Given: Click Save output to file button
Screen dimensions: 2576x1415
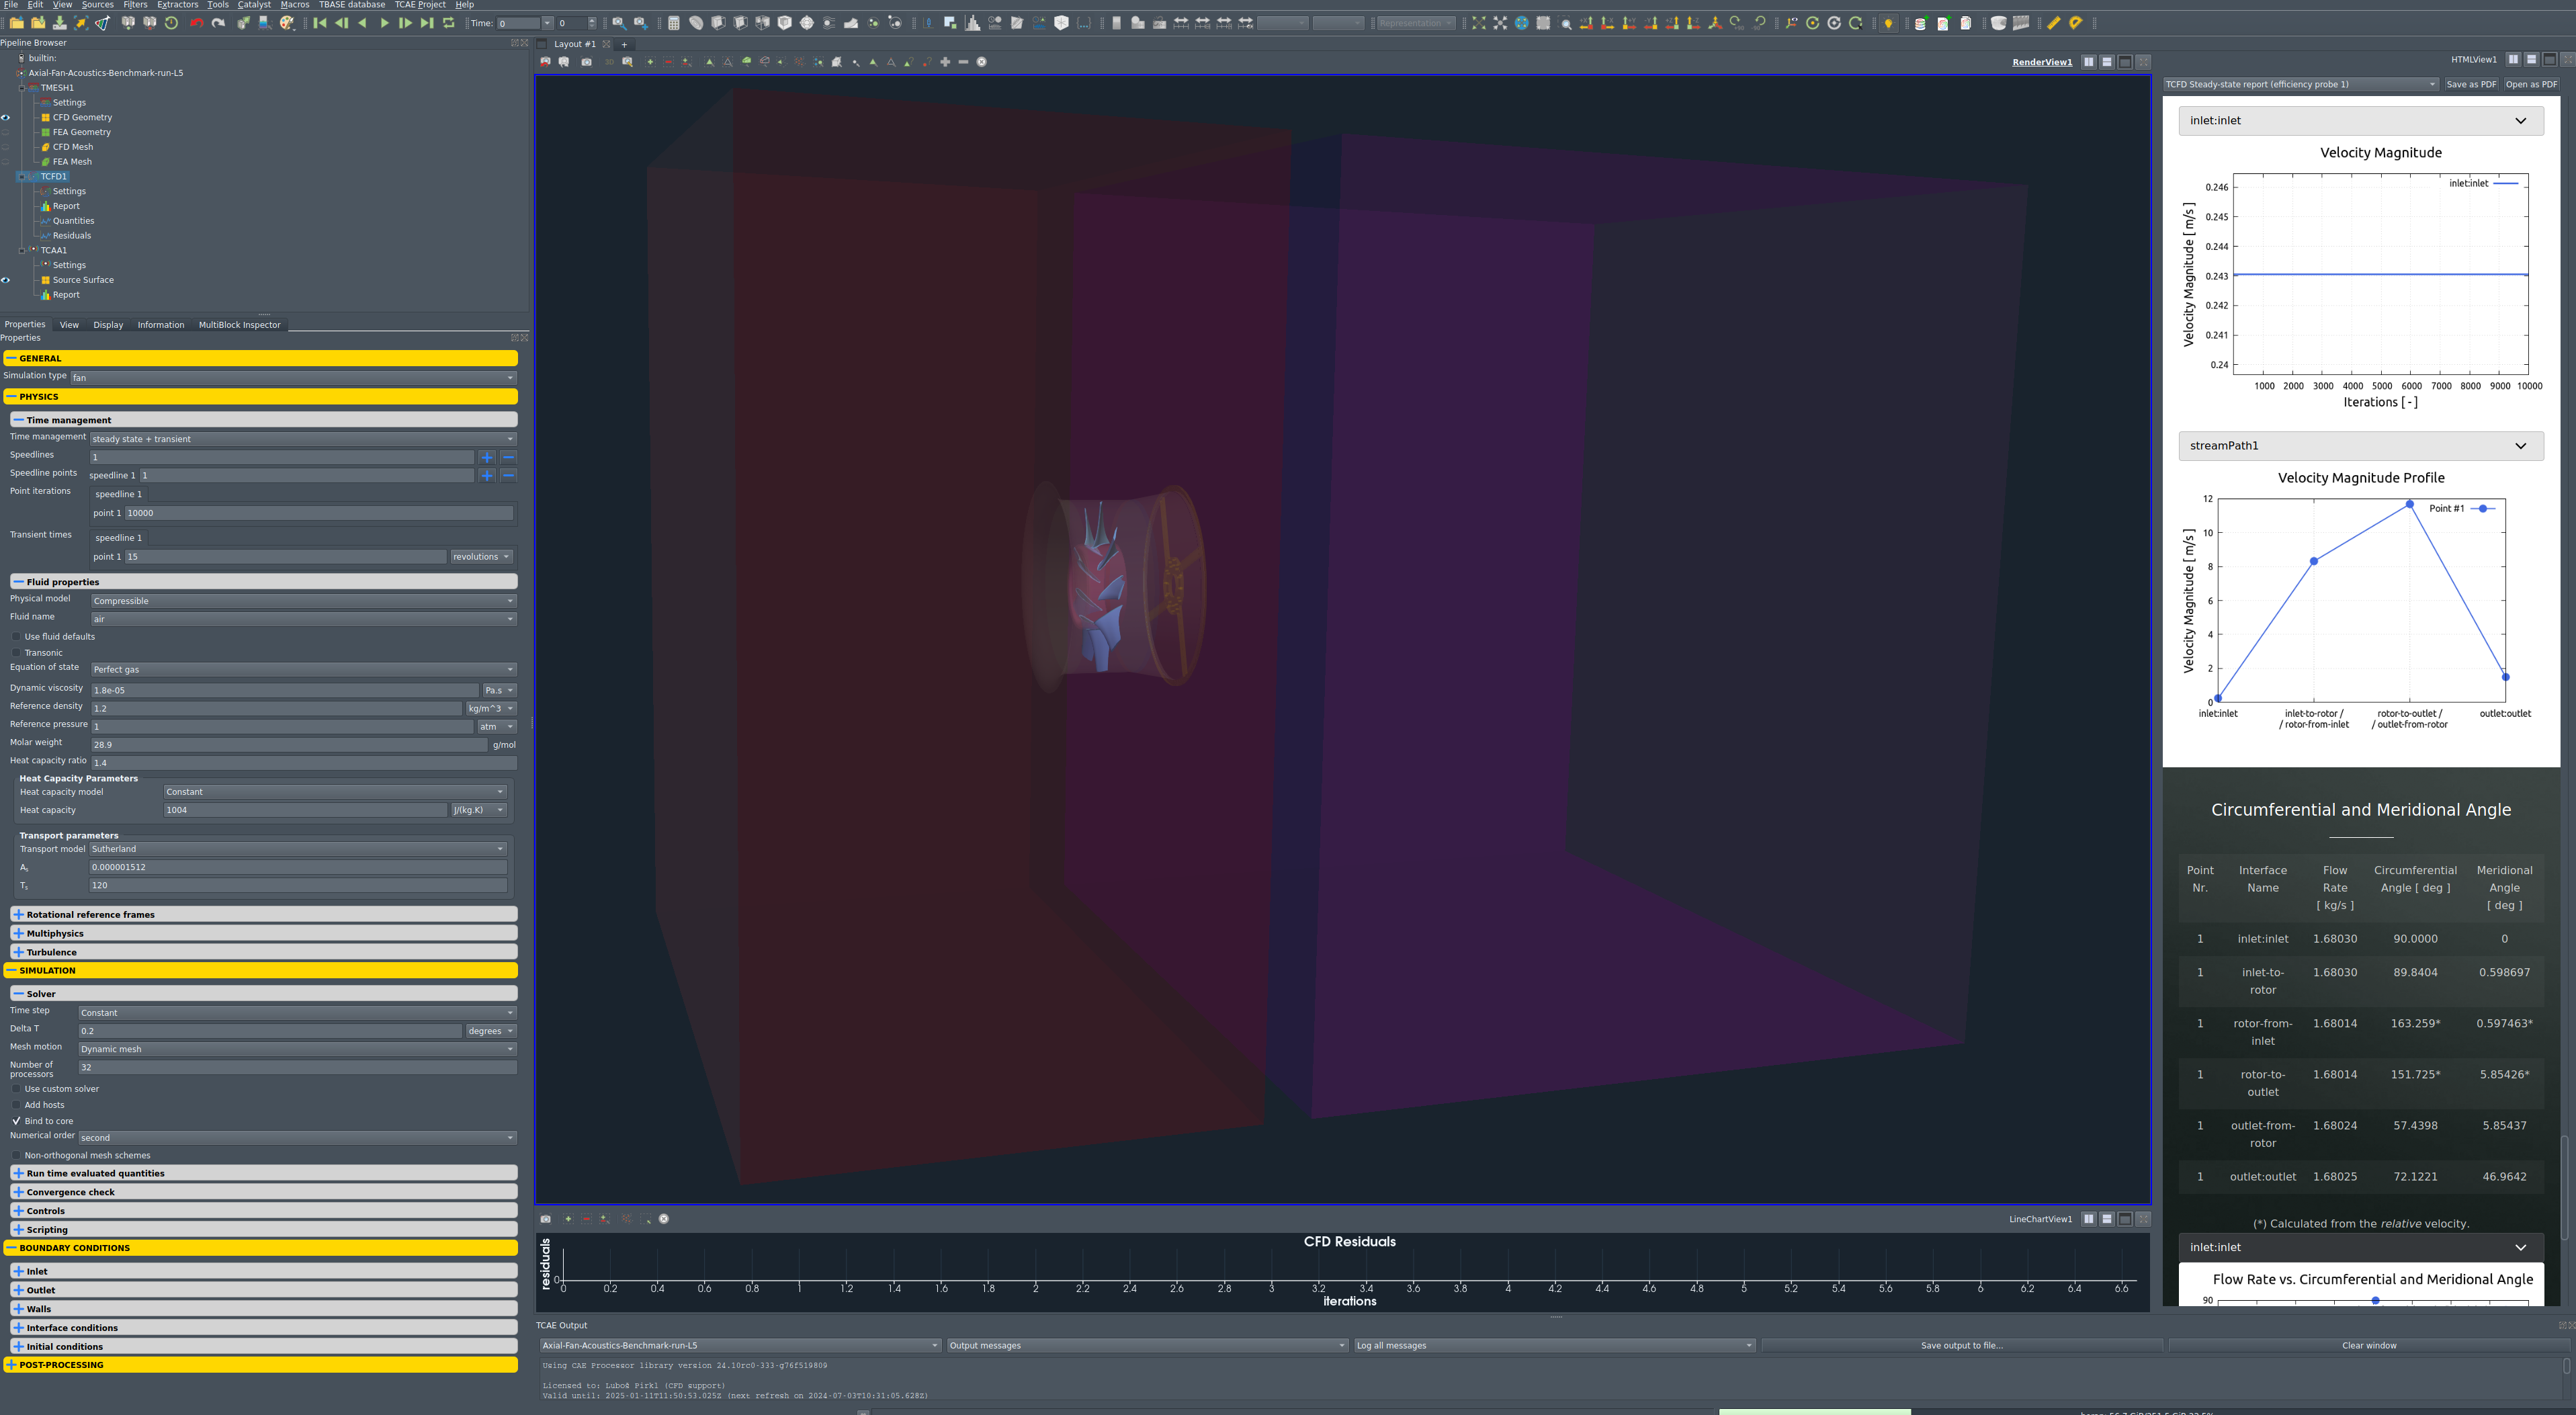Looking at the screenshot, I should (1962, 1345).
